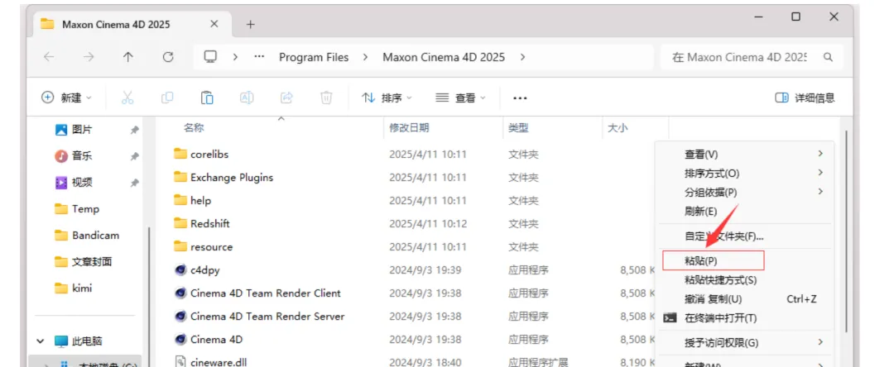The width and height of the screenshot is (894, 367).
Task: Click Program Files in the breadcrumb
Action: 314,57
